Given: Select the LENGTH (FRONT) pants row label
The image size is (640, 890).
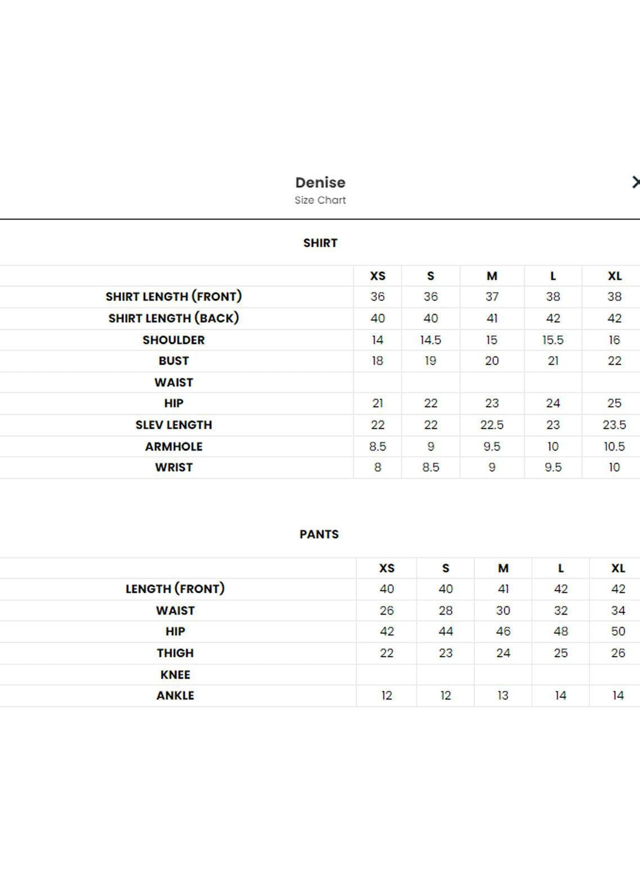Looking at the screenshot, I should pos(175,589).
